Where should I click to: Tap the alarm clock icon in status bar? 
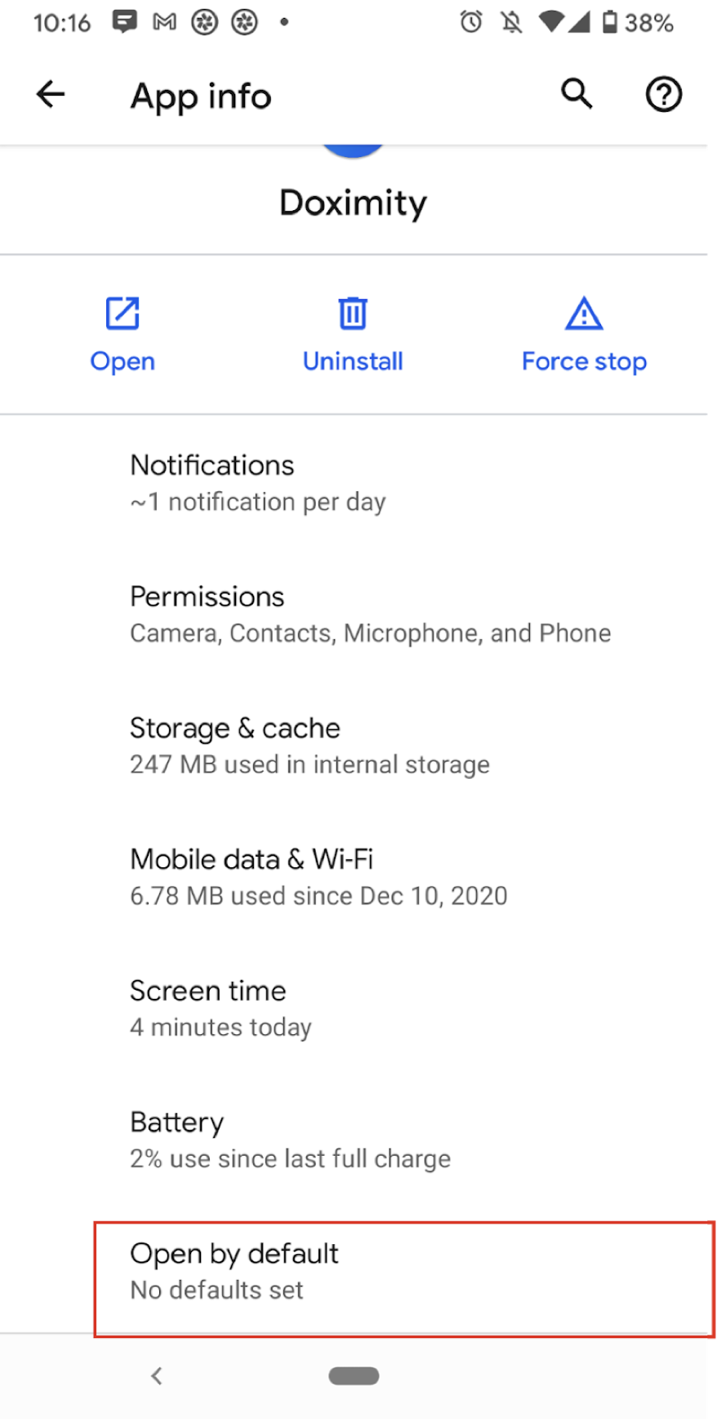coord(471,22)
